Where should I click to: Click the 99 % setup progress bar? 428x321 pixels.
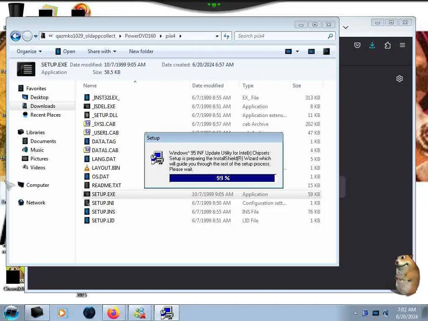tap(222, 178)
